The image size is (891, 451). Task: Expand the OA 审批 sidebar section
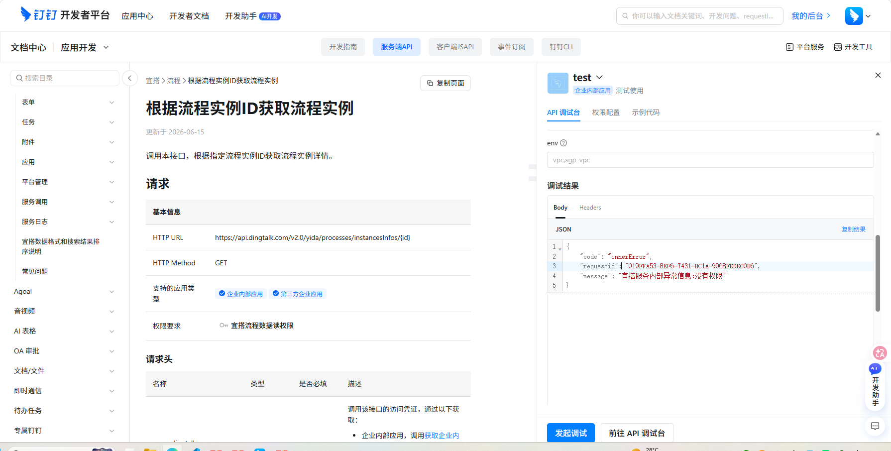[111, 351]
